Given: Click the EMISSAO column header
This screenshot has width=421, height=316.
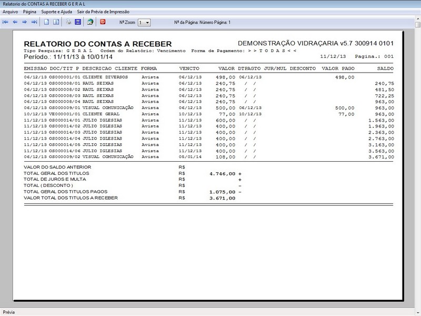Looking at the screenshot, I should pyautogui.click(x=35, y=68).
